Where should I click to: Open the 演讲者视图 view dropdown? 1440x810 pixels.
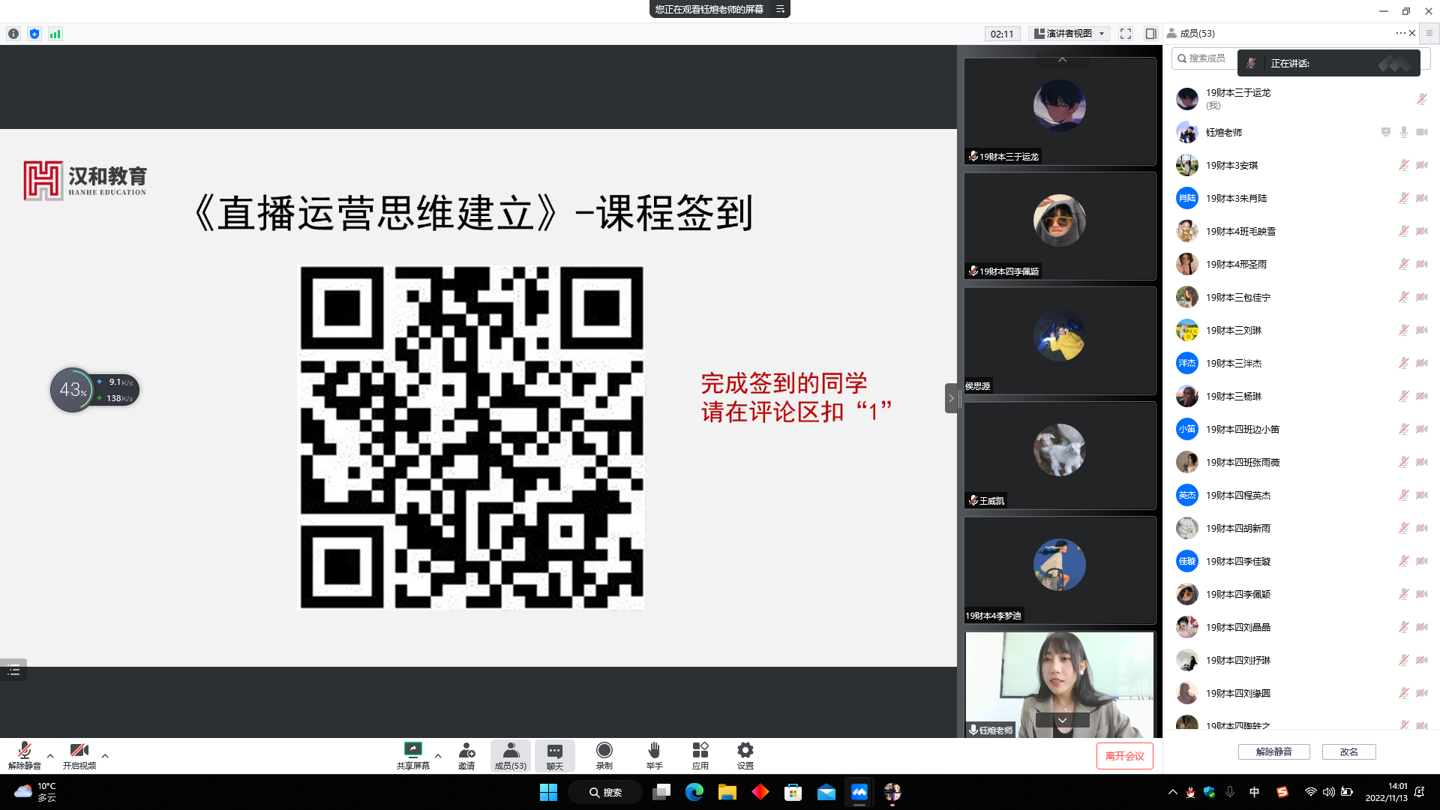click(x=1069, y=34)
